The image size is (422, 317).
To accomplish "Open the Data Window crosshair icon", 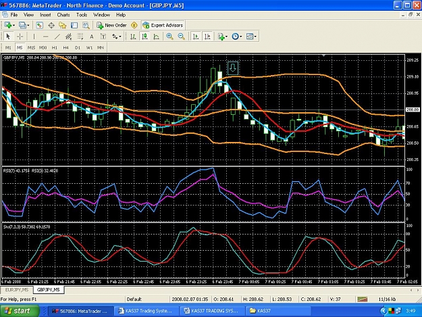I will point(51,25).
